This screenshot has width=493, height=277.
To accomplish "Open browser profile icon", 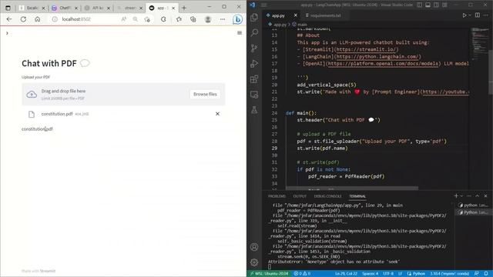I will click(207, 19).
